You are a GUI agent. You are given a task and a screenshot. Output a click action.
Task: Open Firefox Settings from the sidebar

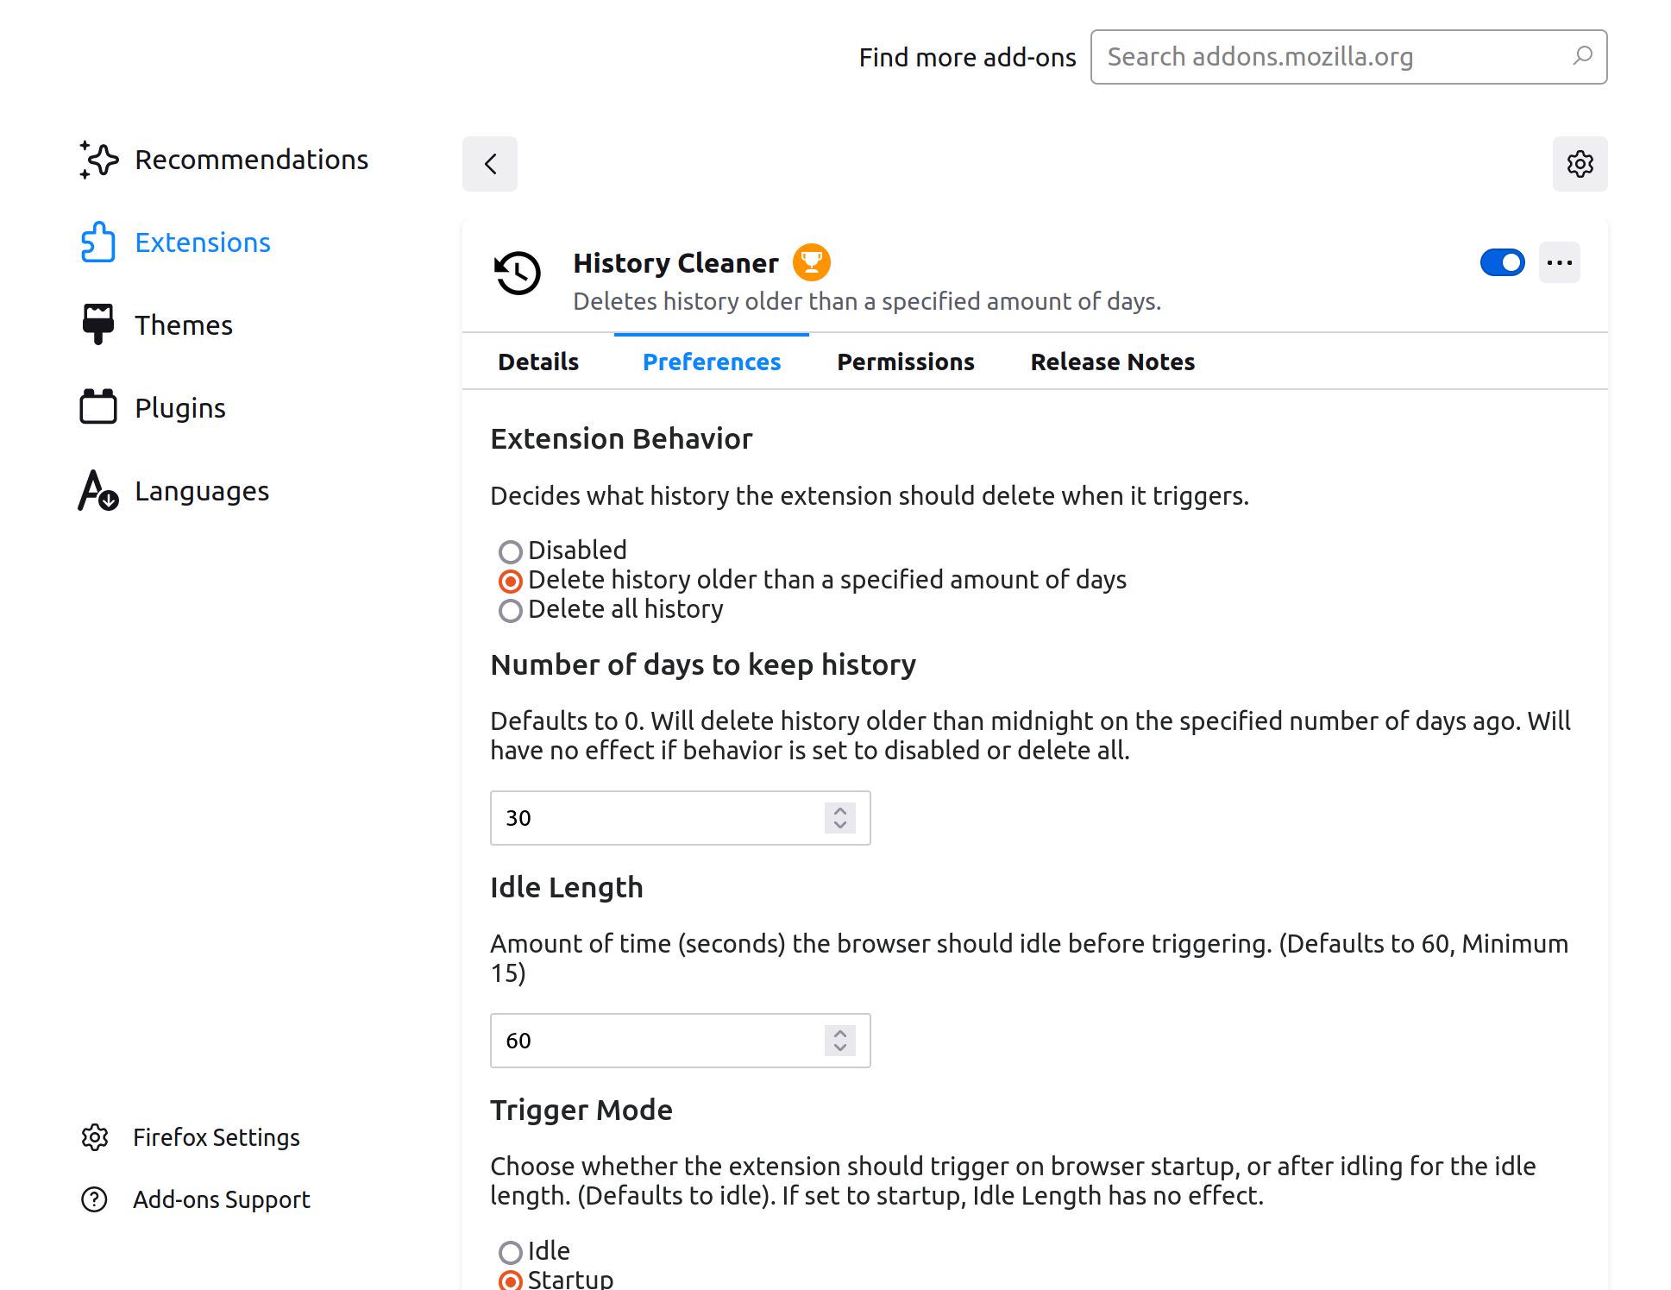pos(216,1137)
